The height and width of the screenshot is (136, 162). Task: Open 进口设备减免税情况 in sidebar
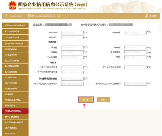click(x=15, y=122)
